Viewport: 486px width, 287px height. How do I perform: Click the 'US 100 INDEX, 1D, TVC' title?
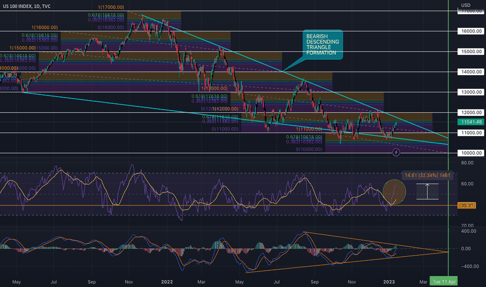coord(27,6)
